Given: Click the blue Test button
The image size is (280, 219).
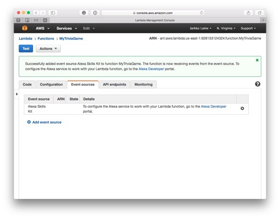Looking at the screenshot, I should click(26, 48).
